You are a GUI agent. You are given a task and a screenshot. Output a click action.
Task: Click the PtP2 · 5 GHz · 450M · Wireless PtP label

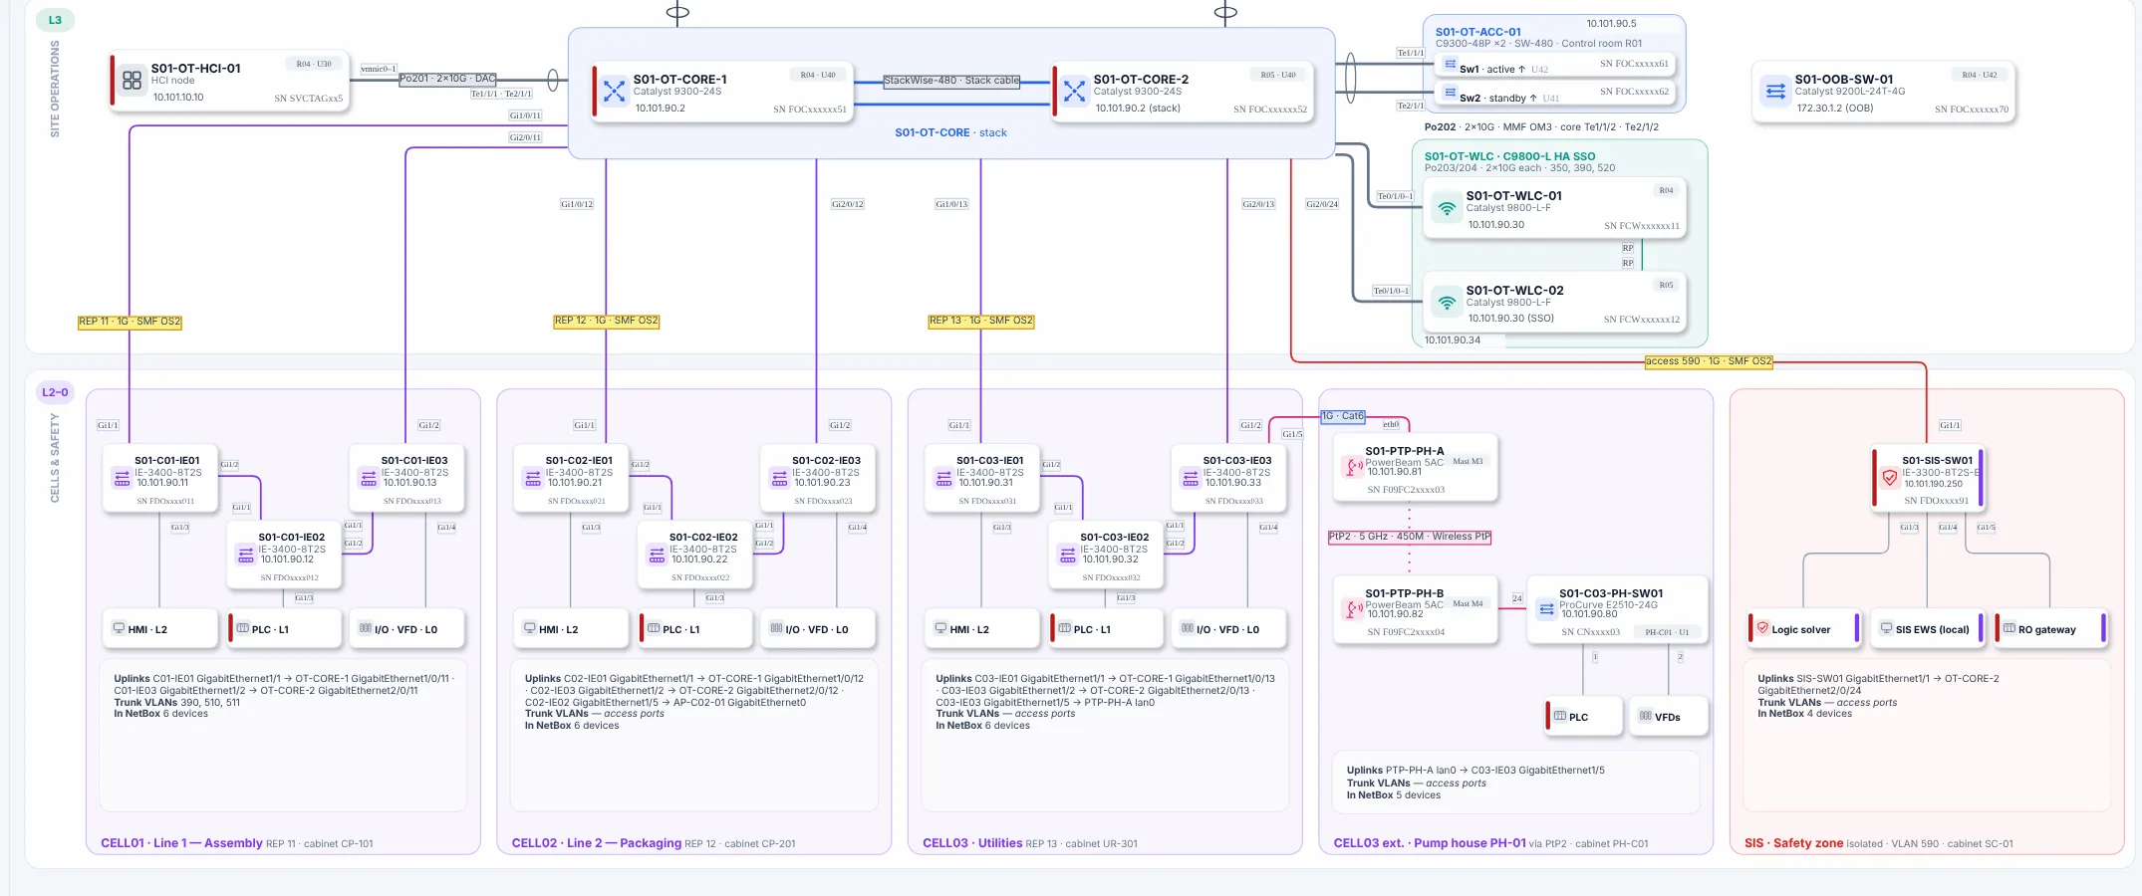click(1409, 537)
